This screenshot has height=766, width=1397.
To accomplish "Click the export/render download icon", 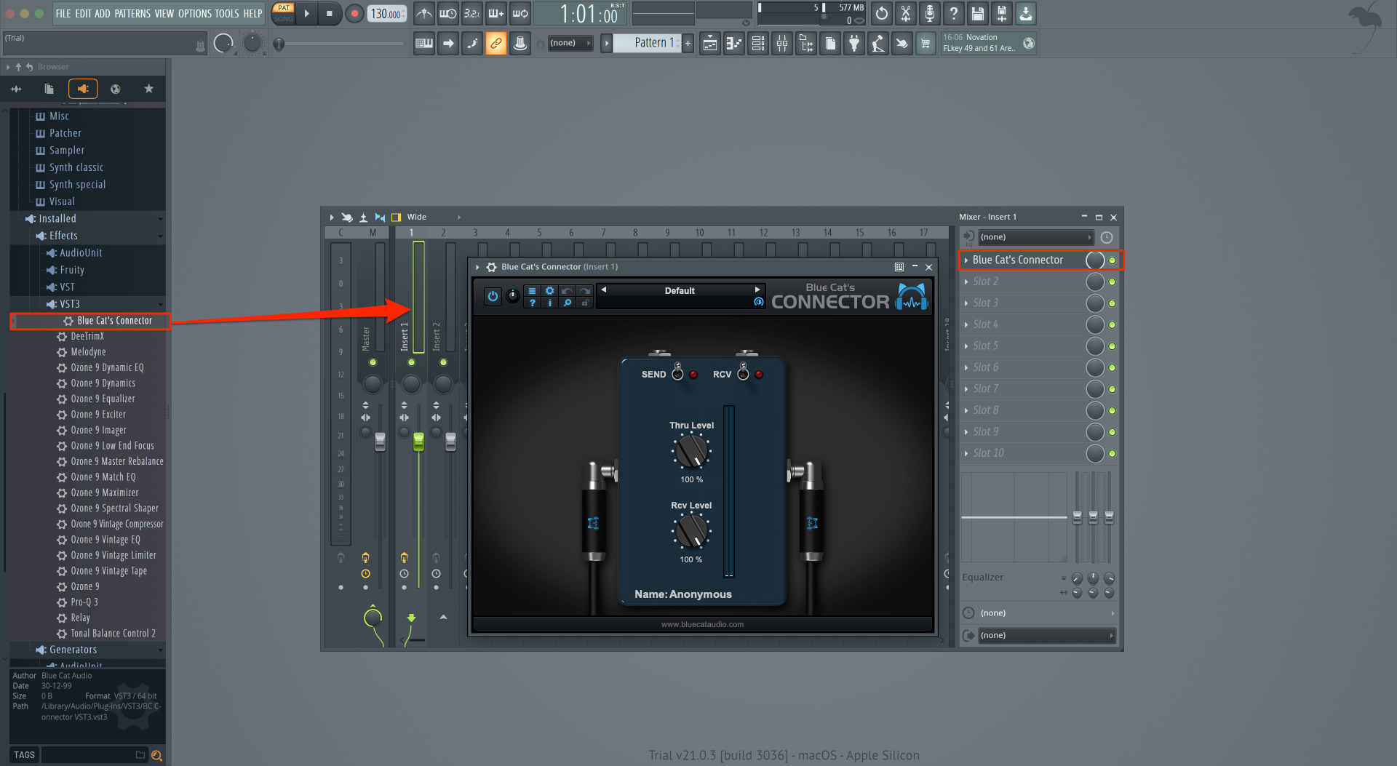I will 1026,14.
